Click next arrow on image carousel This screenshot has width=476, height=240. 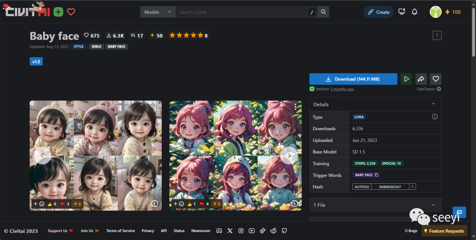[289, 156]
